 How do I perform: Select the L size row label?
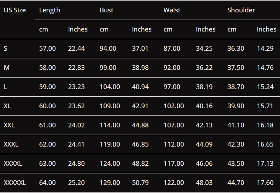(6, 87)
